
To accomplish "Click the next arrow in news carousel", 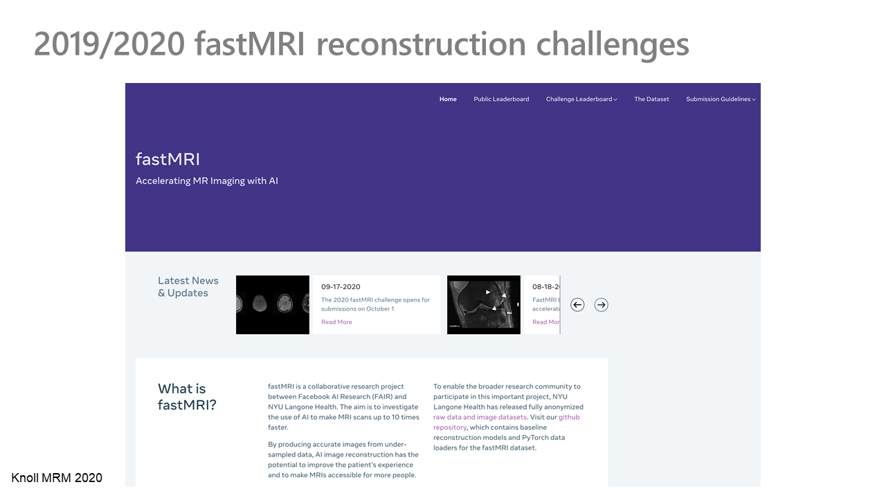I will coord(601,305).
